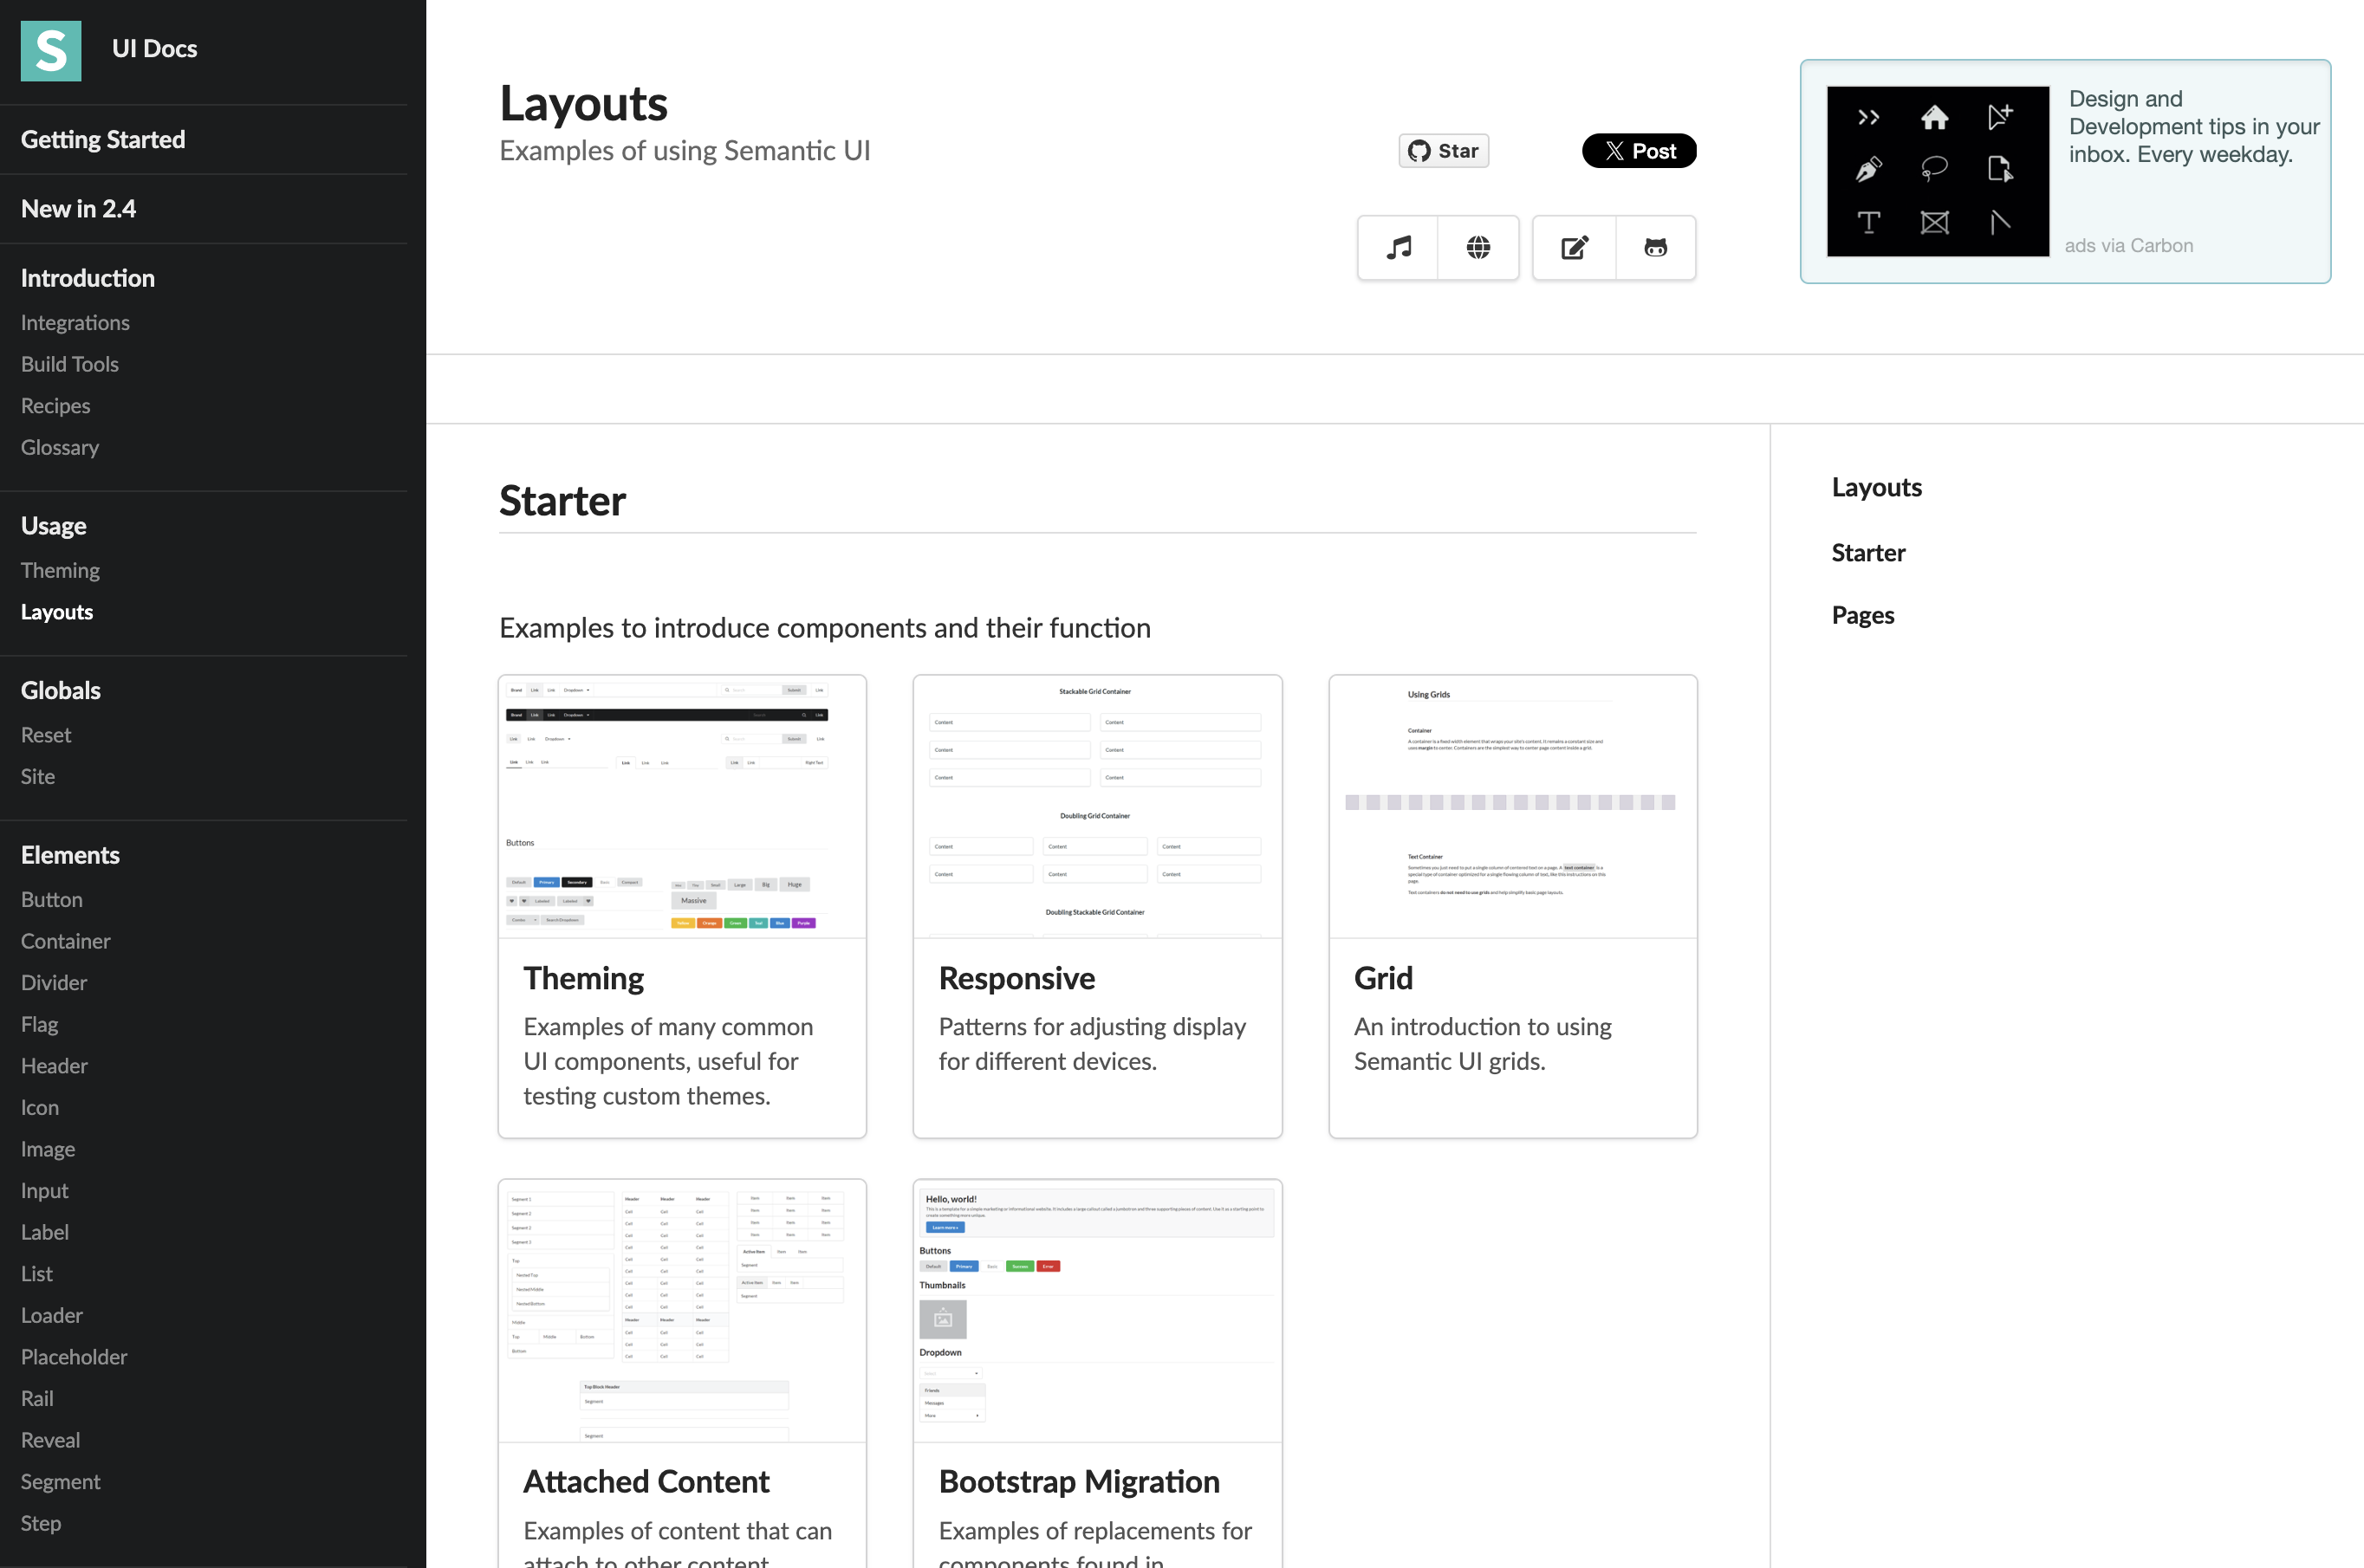Image resolution: width=2364 pixels, height=1568 pixels.
Task: Open the Responsive layout preview thumbnail
Action: click(1097, 807)
